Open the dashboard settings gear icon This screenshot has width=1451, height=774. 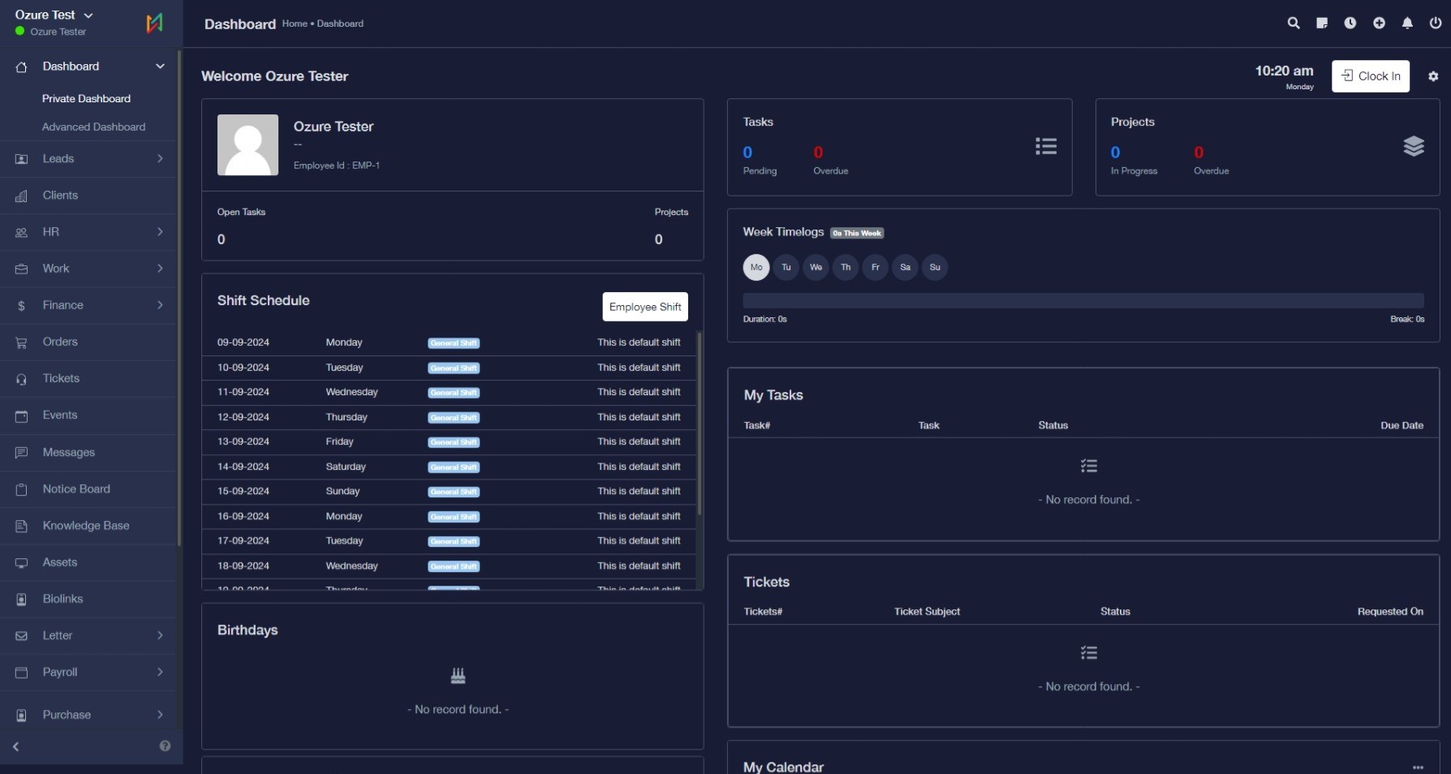(1433, 76)
